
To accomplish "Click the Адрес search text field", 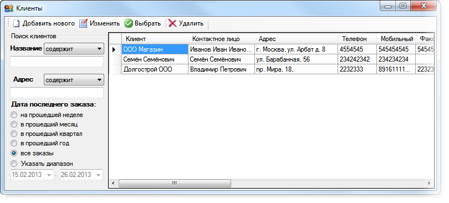I will click(57, 93).
